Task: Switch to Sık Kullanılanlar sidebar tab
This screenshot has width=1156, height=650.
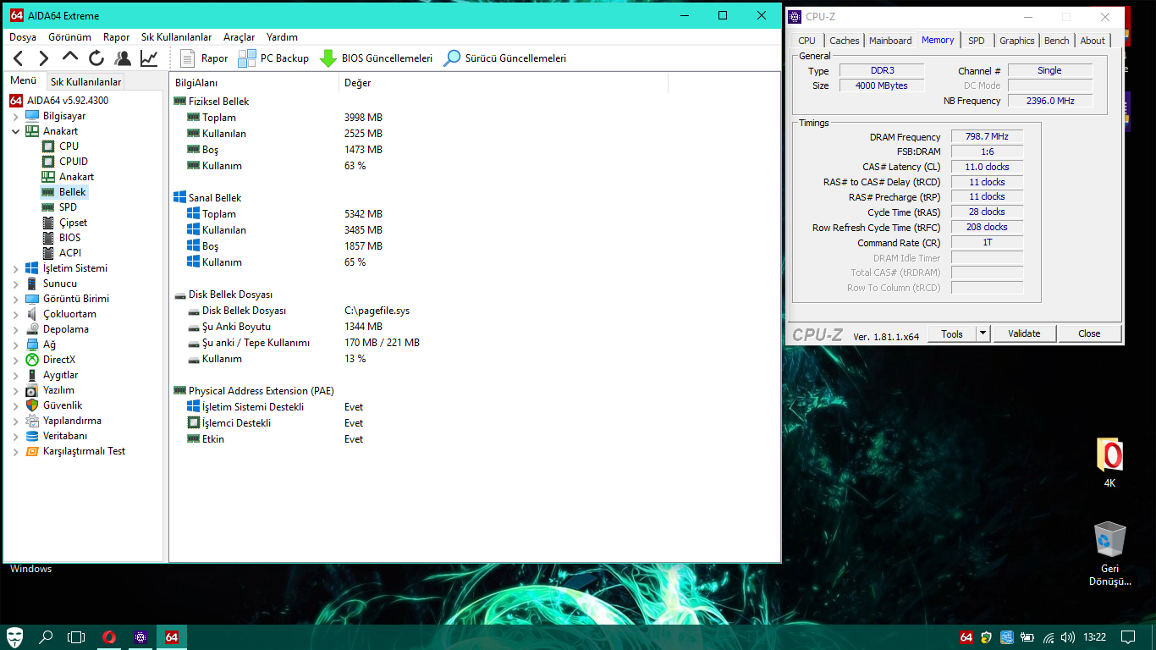Action: pos(86,82)
